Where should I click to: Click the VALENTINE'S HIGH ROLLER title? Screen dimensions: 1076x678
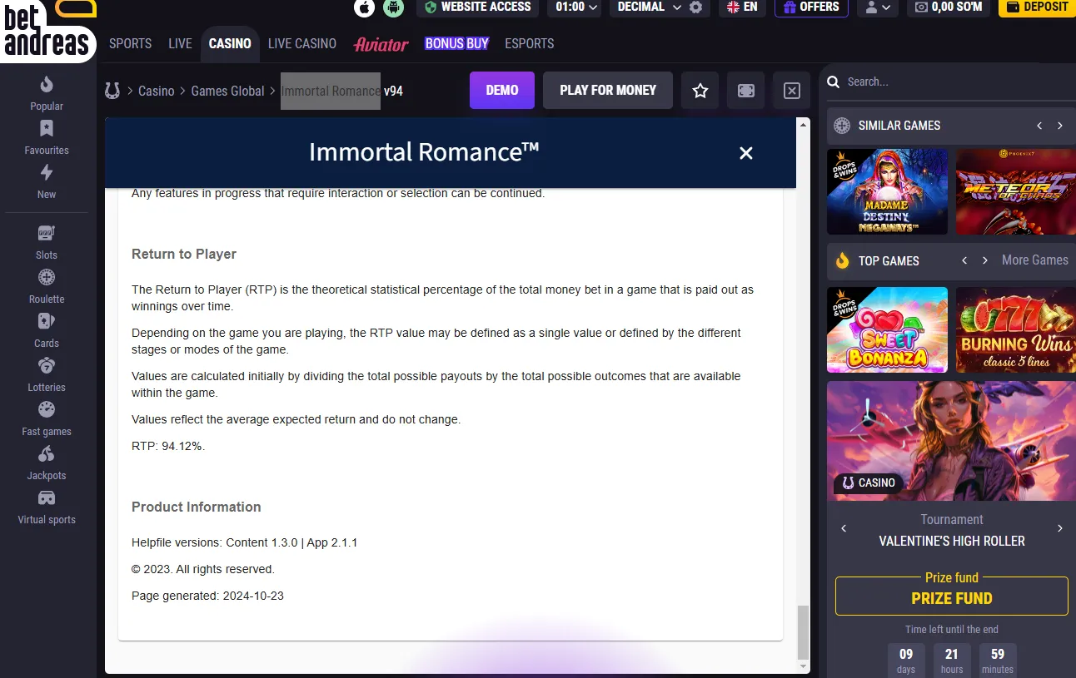pos(952,542)
